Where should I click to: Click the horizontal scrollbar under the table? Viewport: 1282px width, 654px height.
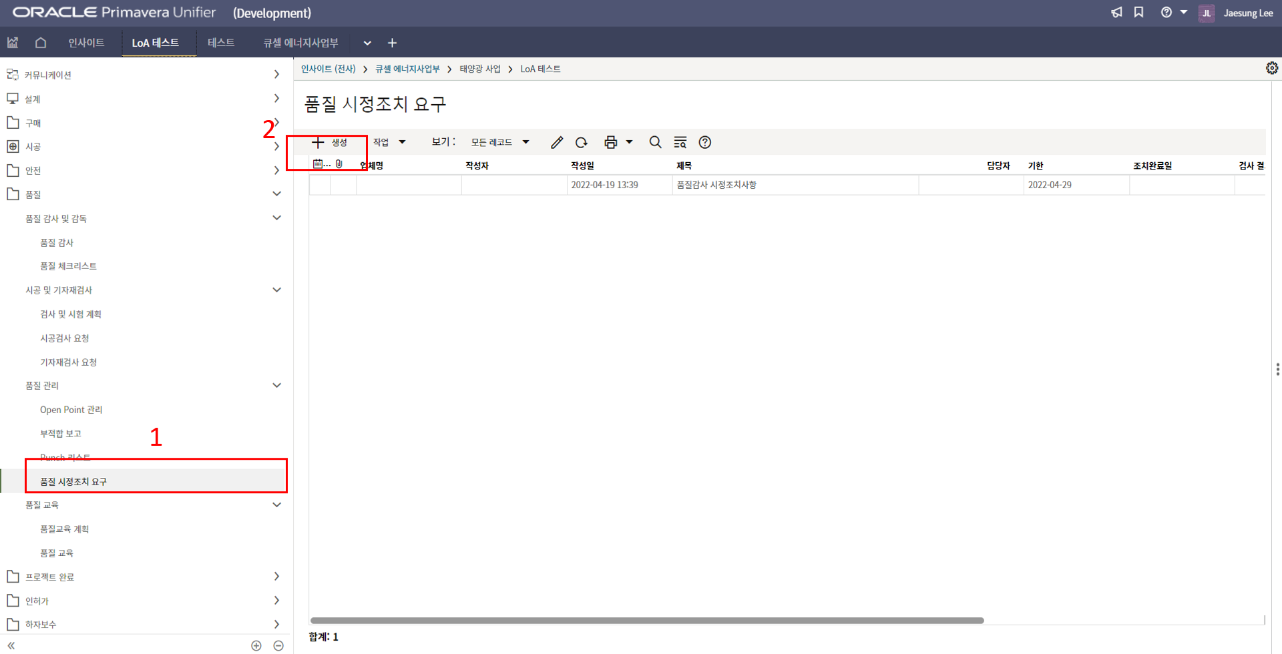pyautogui.click(x=646, y=621)
